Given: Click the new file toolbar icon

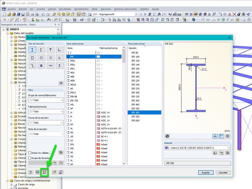Looking at the screenshot, I should click(5, 14).
